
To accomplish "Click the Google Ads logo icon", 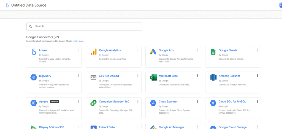I will (153, 52).
